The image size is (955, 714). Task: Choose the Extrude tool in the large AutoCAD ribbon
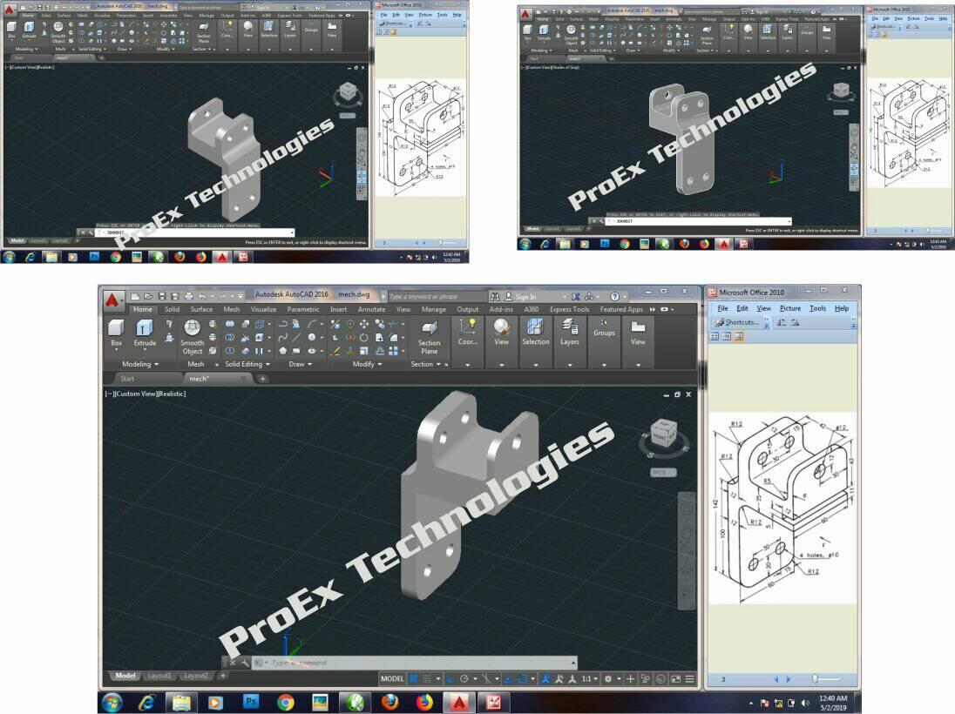coord(145,333)
